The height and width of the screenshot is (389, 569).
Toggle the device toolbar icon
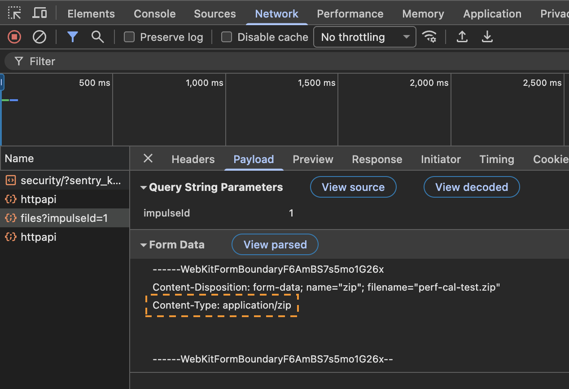point(40,13)
